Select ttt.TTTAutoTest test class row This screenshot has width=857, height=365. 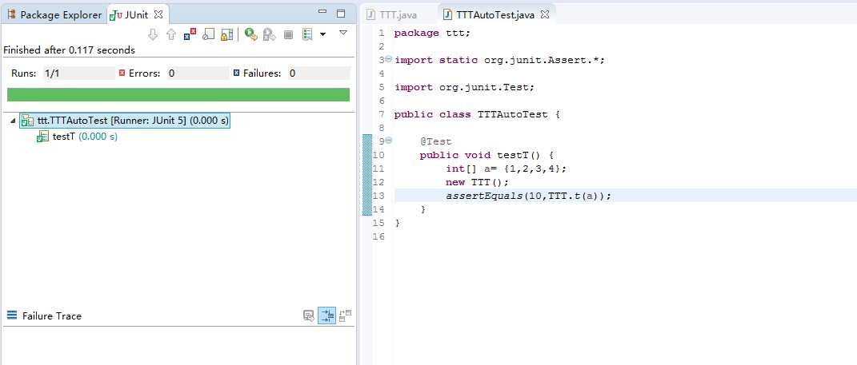(x=125, y=121)
